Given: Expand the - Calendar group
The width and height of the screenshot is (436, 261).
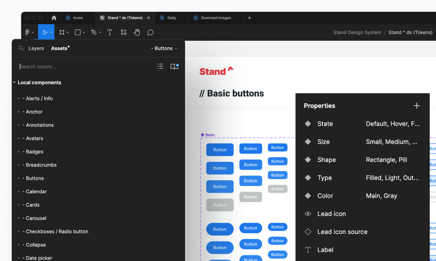Looking at the screenshot, I should coord(19,192).
